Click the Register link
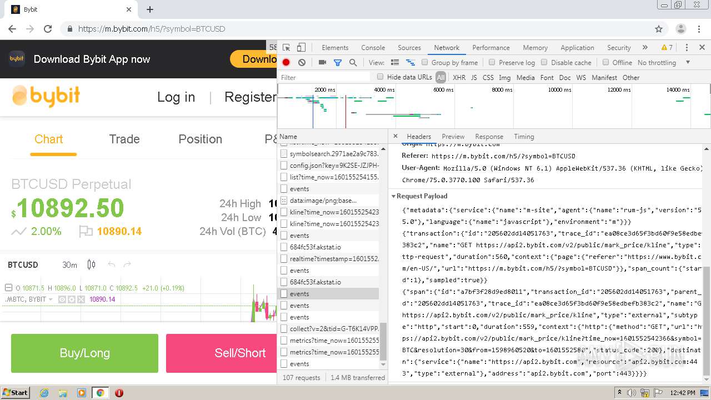The image size is (711, 400). click(251, 97)
